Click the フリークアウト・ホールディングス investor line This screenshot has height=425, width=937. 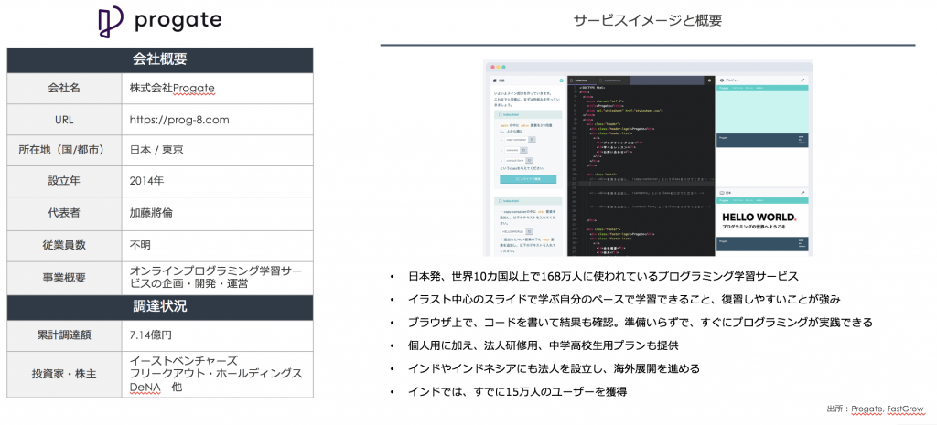click(x=216, y=374)
